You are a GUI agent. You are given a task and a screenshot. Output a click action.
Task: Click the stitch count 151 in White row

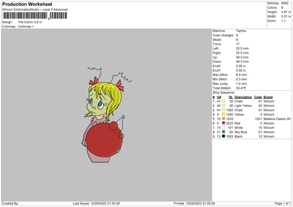point(230,128)
